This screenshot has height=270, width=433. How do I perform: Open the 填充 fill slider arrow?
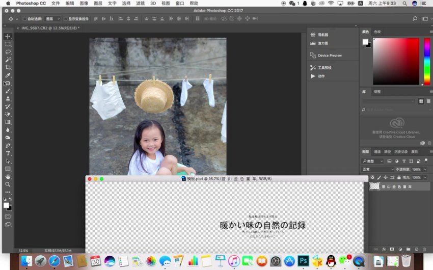tap(425, 177)
